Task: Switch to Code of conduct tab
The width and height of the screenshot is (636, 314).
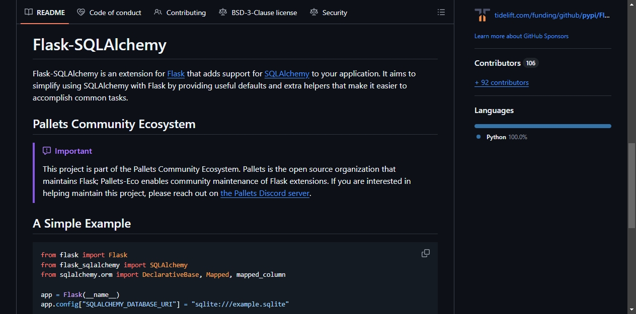Action: click(x=109, y=13)
